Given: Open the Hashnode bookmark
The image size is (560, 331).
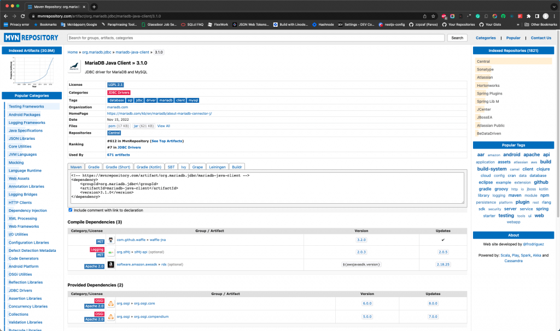Looking at the screenshot, I should pos(323,25).
